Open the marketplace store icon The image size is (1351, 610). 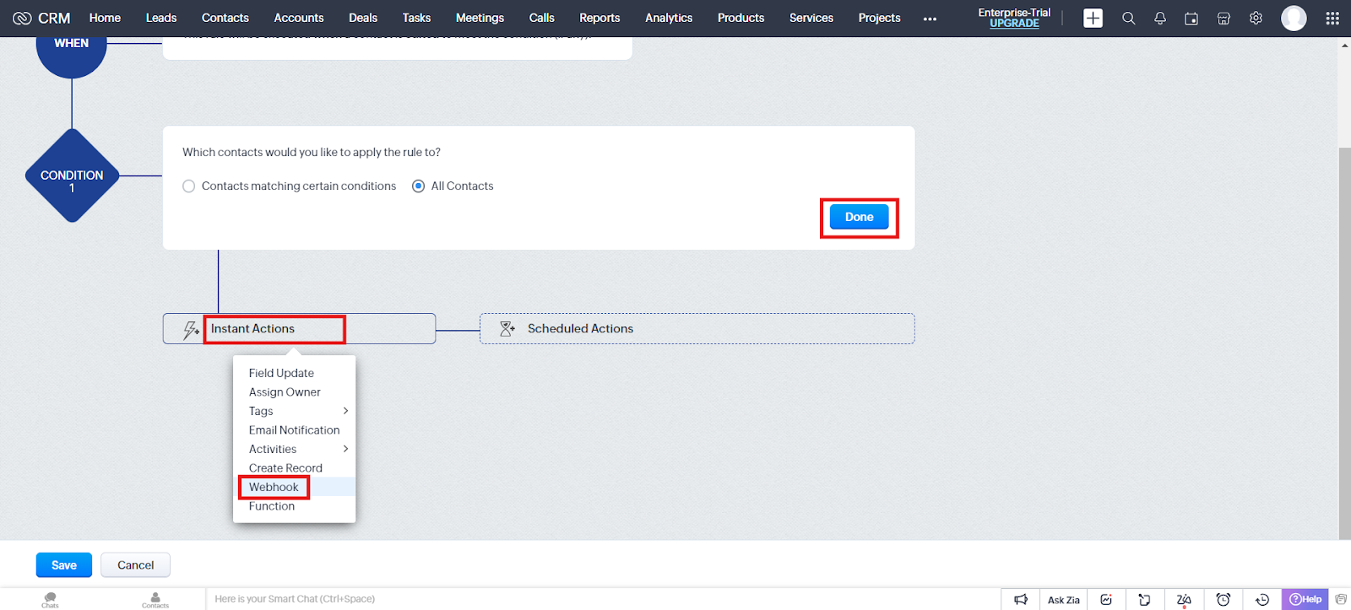(1223, 18)
